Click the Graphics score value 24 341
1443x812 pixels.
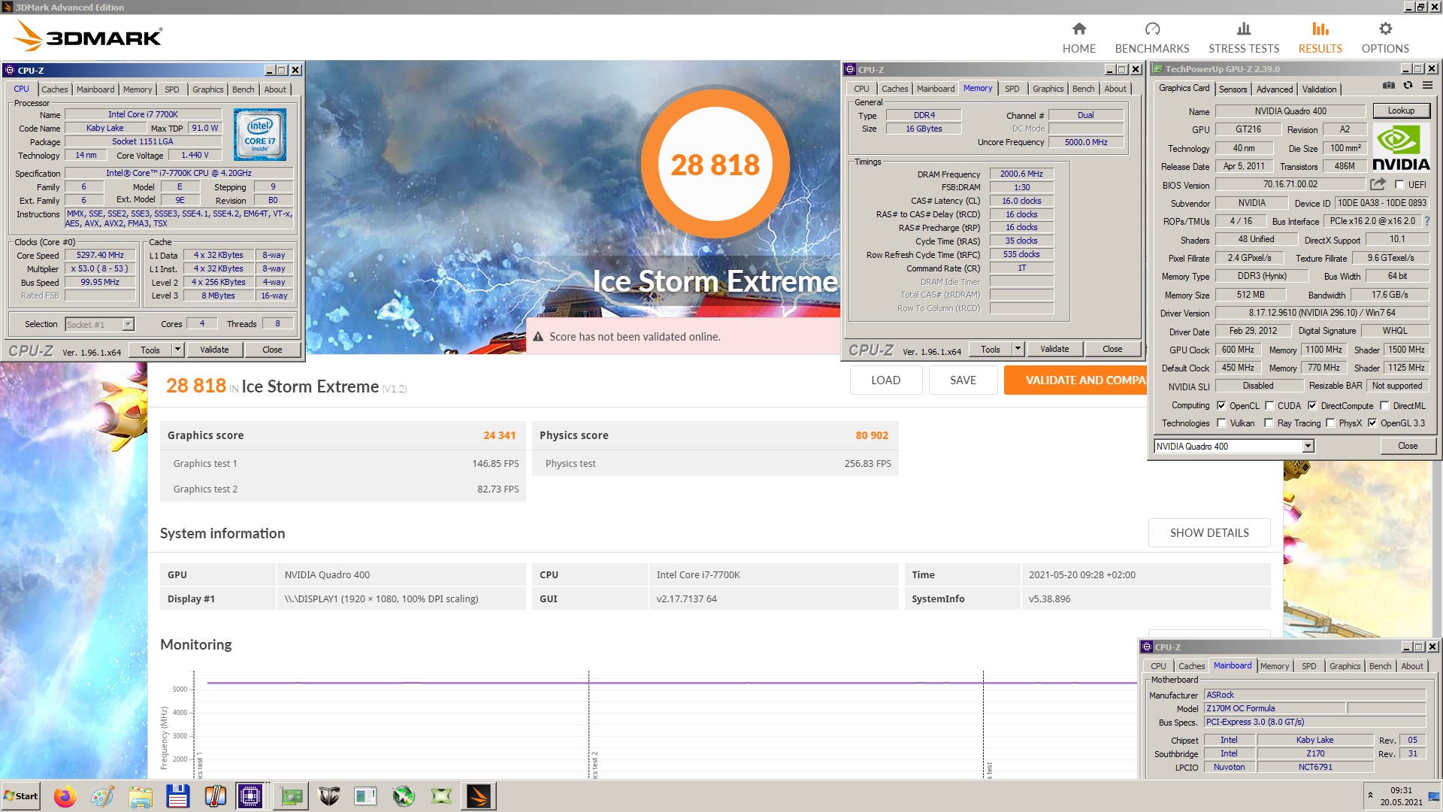tap(499, 435)
